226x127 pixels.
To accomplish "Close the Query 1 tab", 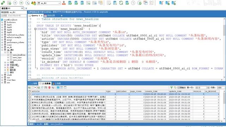I will [x=42, y=16].
